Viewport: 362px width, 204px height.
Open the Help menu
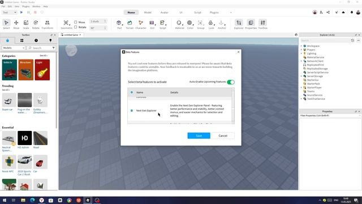point(45,6)
